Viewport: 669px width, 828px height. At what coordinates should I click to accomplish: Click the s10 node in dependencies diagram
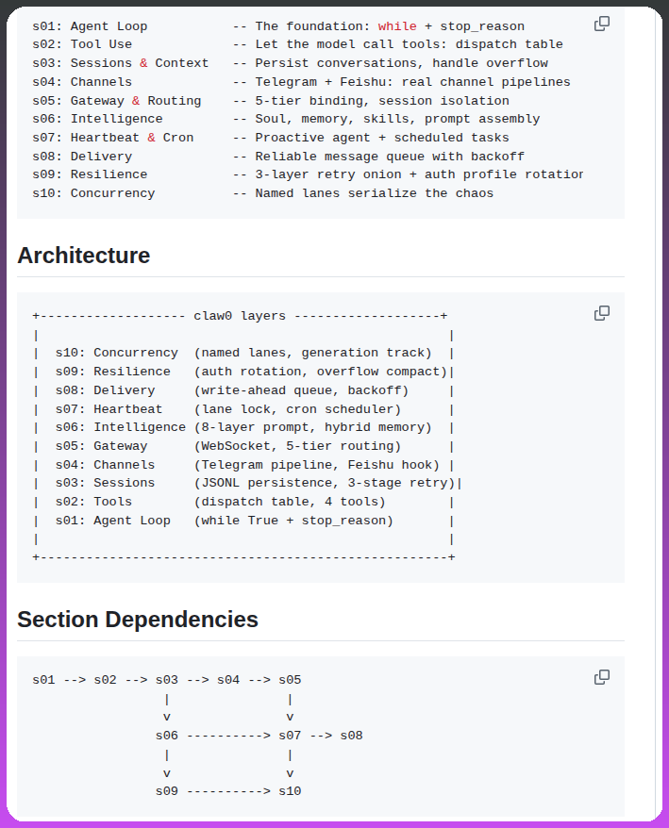tap(290, 791)
